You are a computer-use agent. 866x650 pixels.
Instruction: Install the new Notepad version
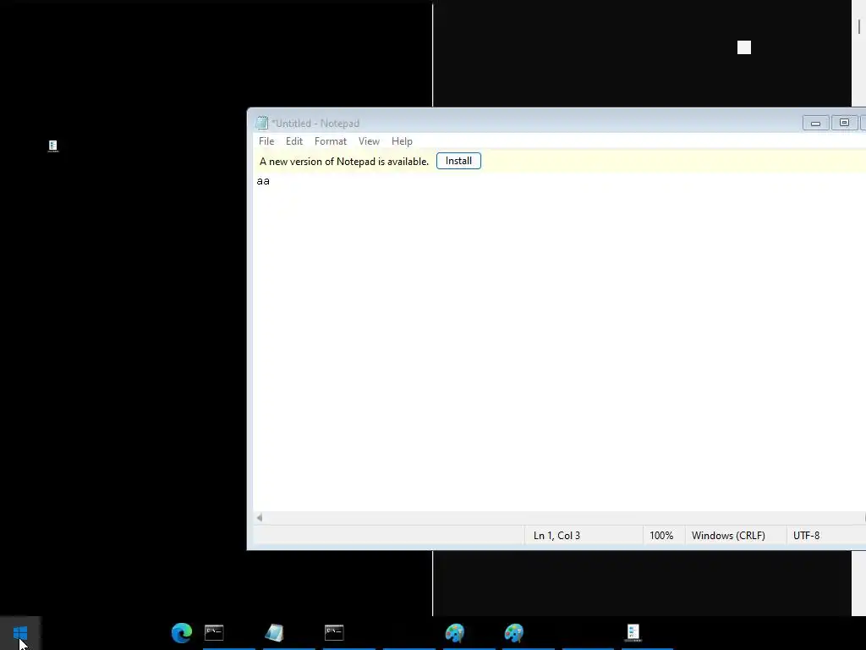458,161
